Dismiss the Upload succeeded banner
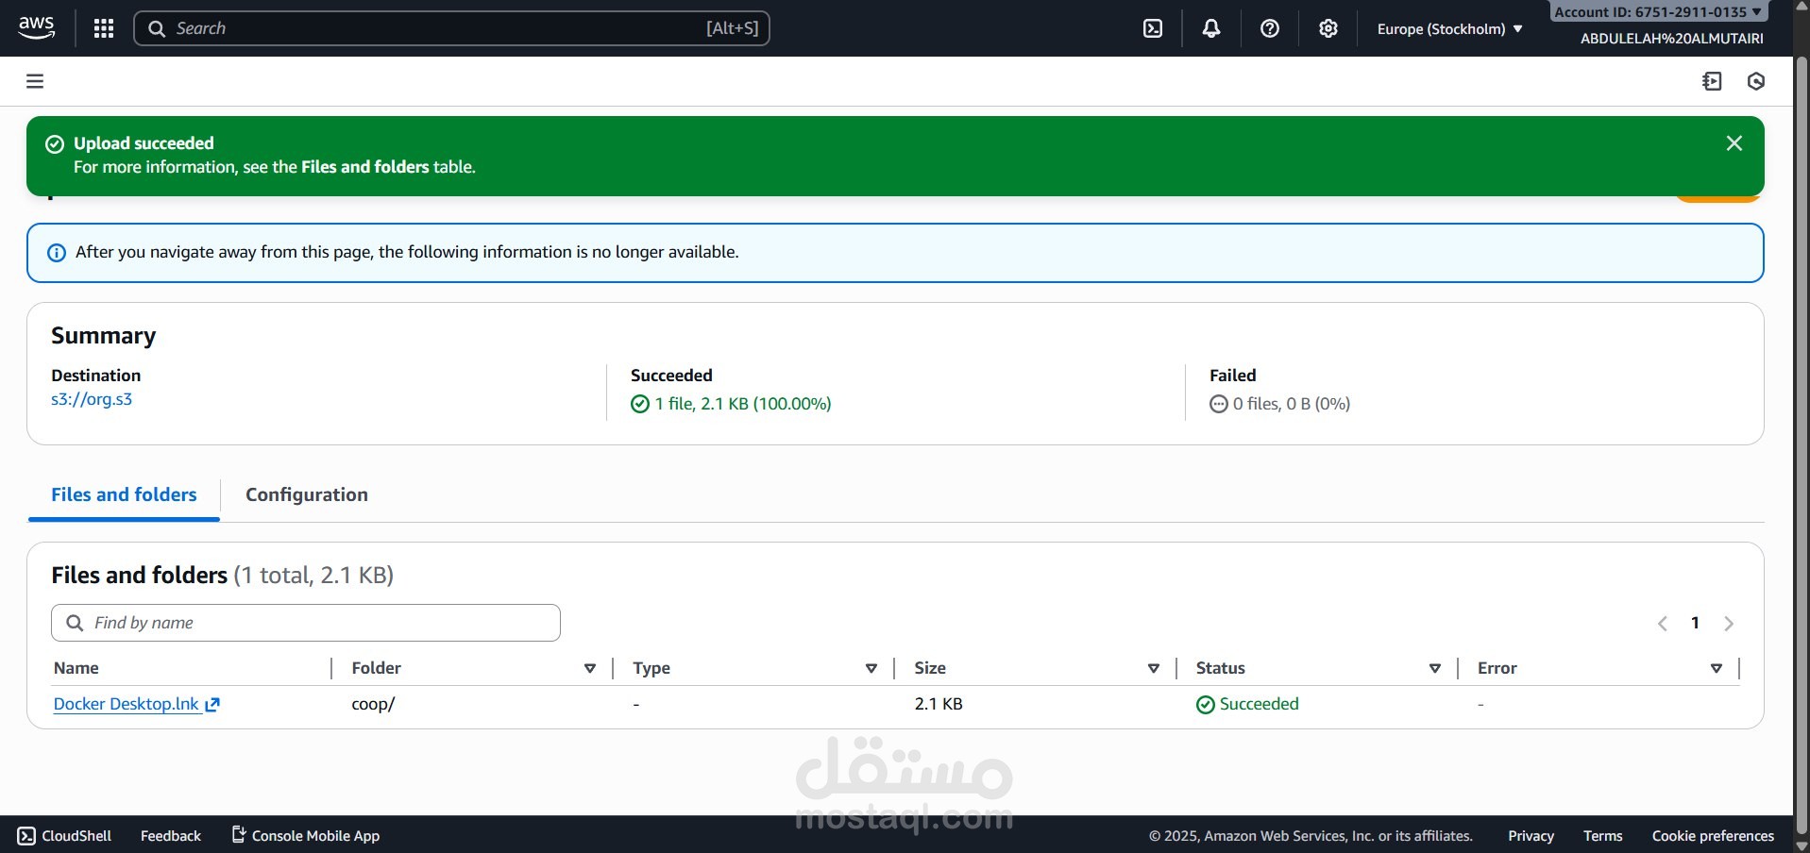Image resolution: width=1810 pixels, height=853 pixels. (1734, 142)
